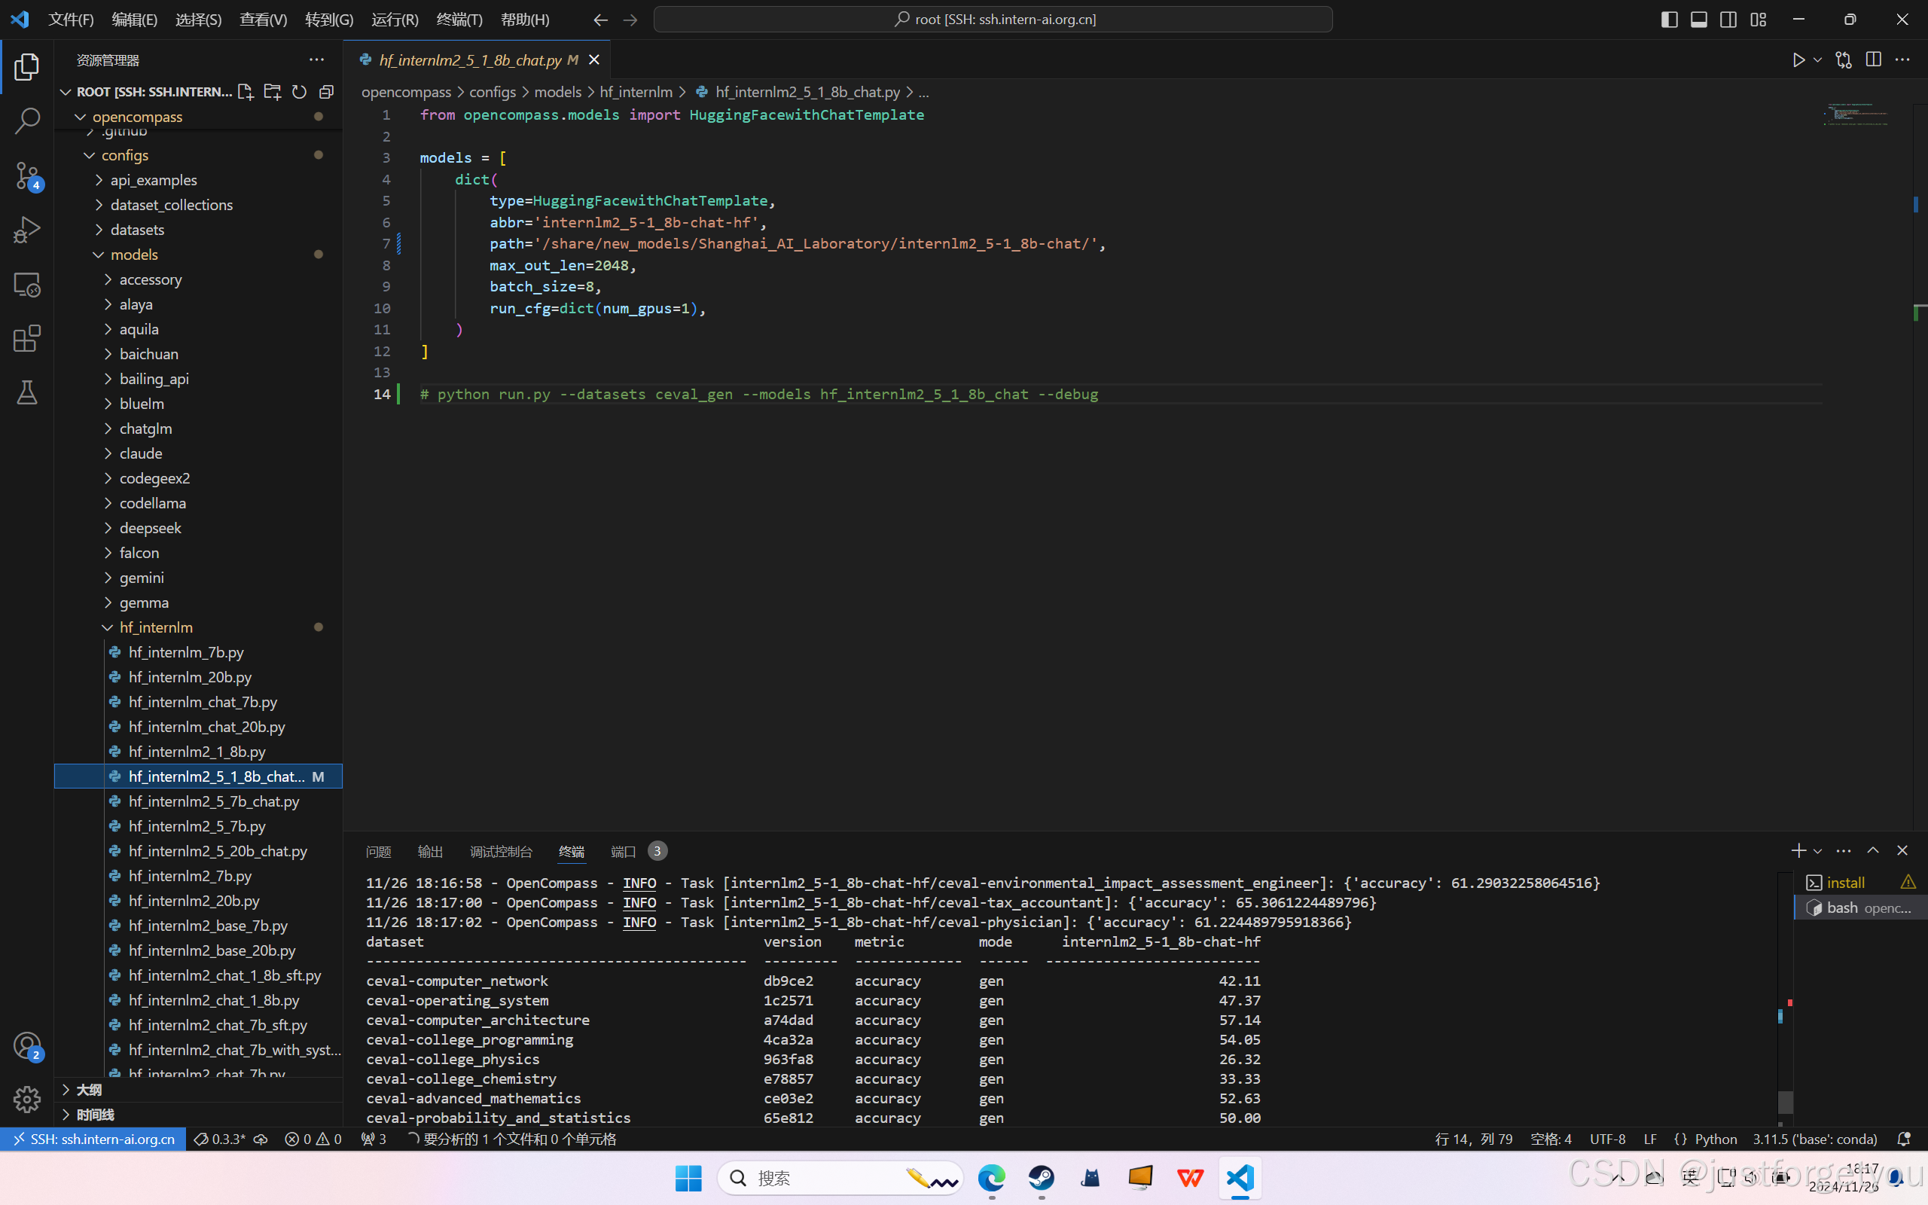Click the SSH: ssh.intern-ai.org.cn remote indicator
The height and width of the screenshot is (1205, 1928).
(93, 1139)
